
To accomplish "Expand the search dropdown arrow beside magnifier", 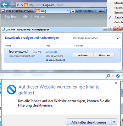I will pyautogui.click(x=113, y=76).
